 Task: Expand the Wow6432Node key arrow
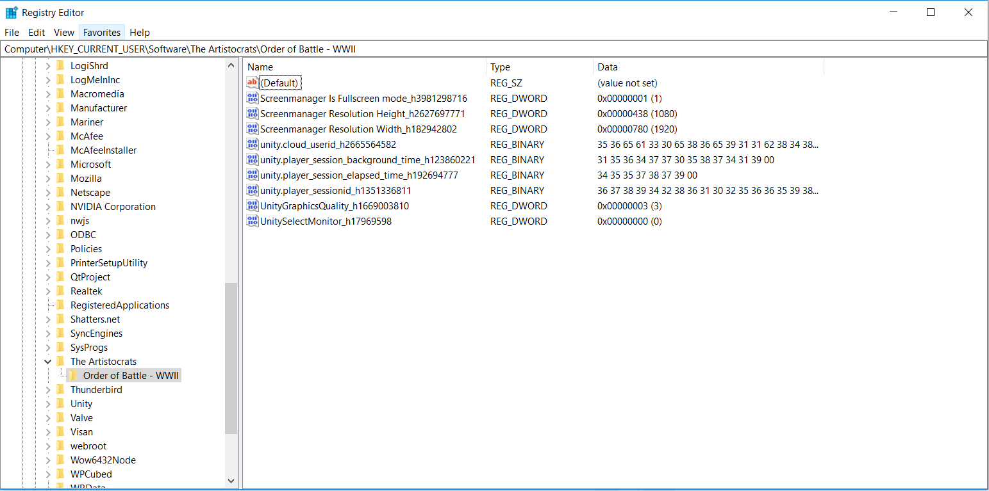point(47,460)
